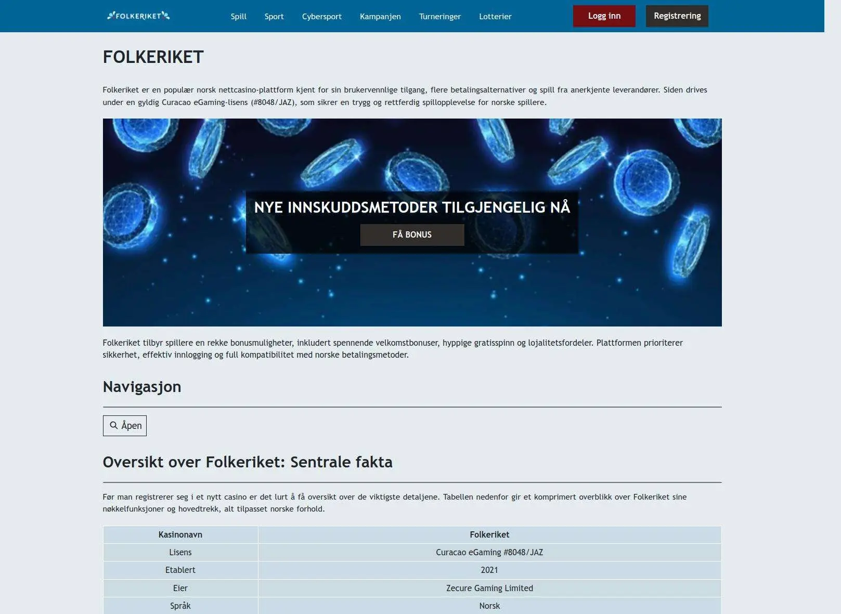841x614 pixels.
Task: Click the Registrering button
Action: (x=677, y=16)
